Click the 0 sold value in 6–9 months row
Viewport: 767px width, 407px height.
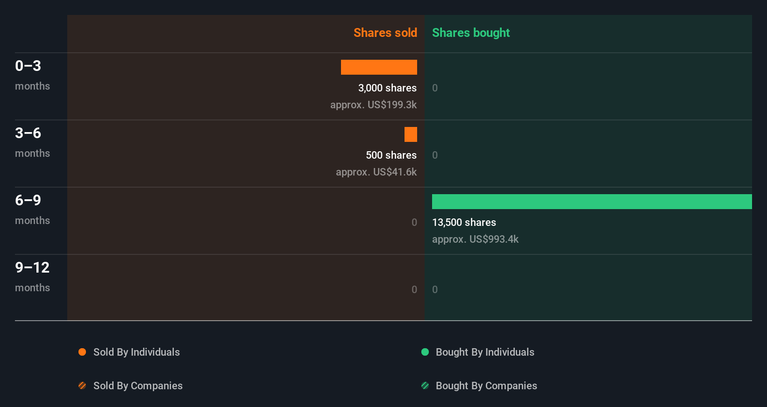[414, 222]
